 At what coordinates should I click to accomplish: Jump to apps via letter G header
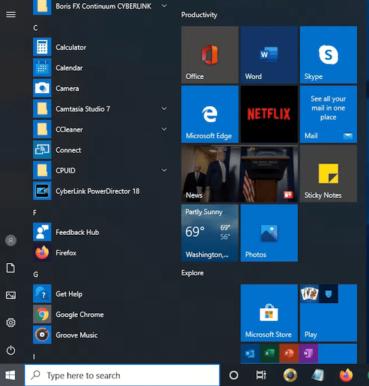[35, 275]
